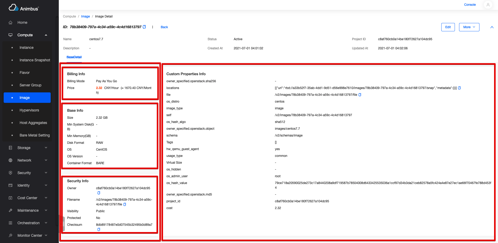Open the user account avatar menu

(x=488, y=5)
